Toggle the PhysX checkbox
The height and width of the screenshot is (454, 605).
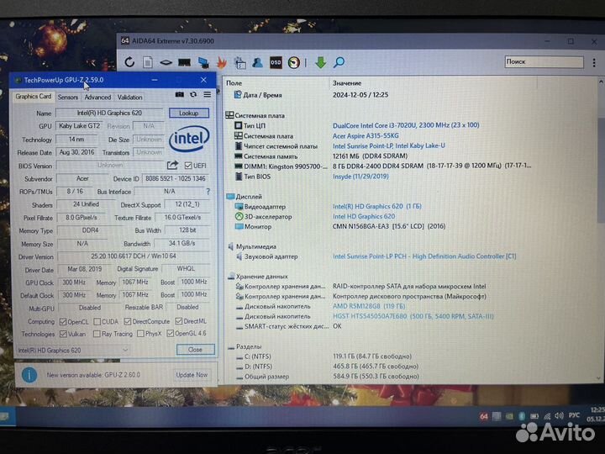pyautogui.click(x=140, y=333)
